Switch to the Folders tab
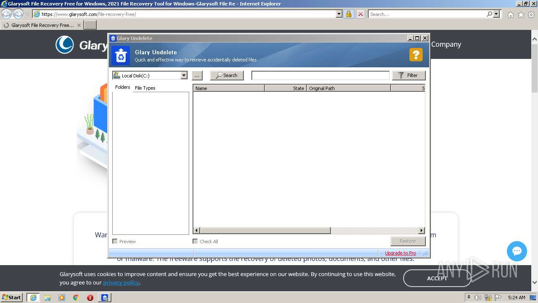 pos(123,87)
